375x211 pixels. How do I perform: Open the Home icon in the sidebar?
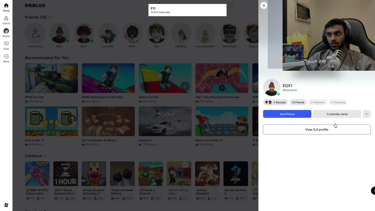[x=6, y=6]
